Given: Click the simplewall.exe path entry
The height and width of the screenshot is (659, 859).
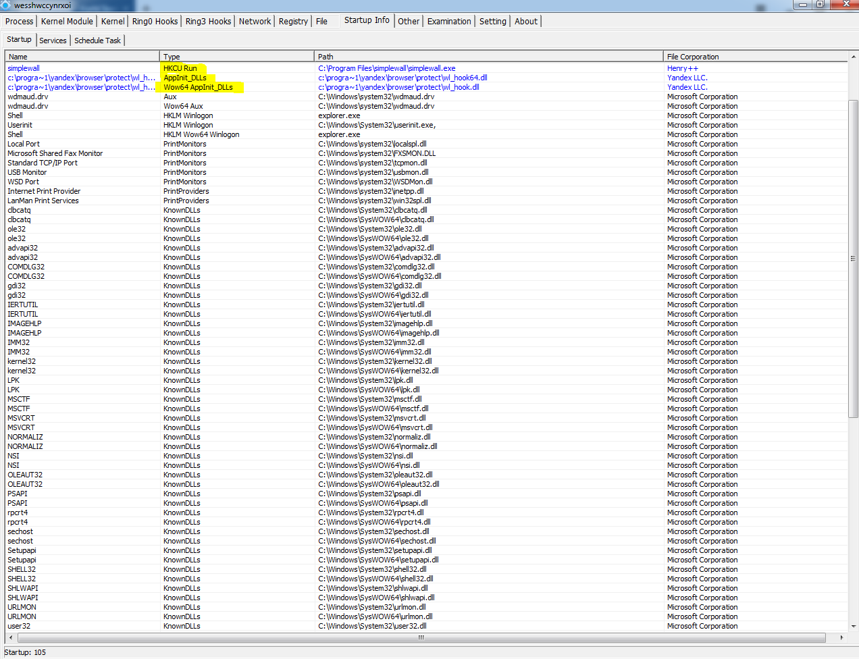Looking at the screenshot, I should (387, 68).
